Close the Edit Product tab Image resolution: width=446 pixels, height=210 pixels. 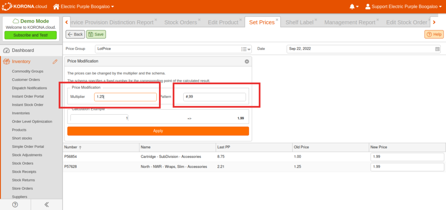(x=240, y=20)
